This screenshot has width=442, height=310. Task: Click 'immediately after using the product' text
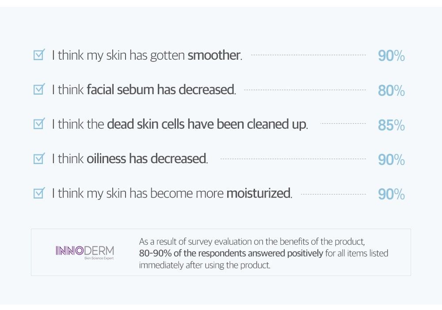205,265
